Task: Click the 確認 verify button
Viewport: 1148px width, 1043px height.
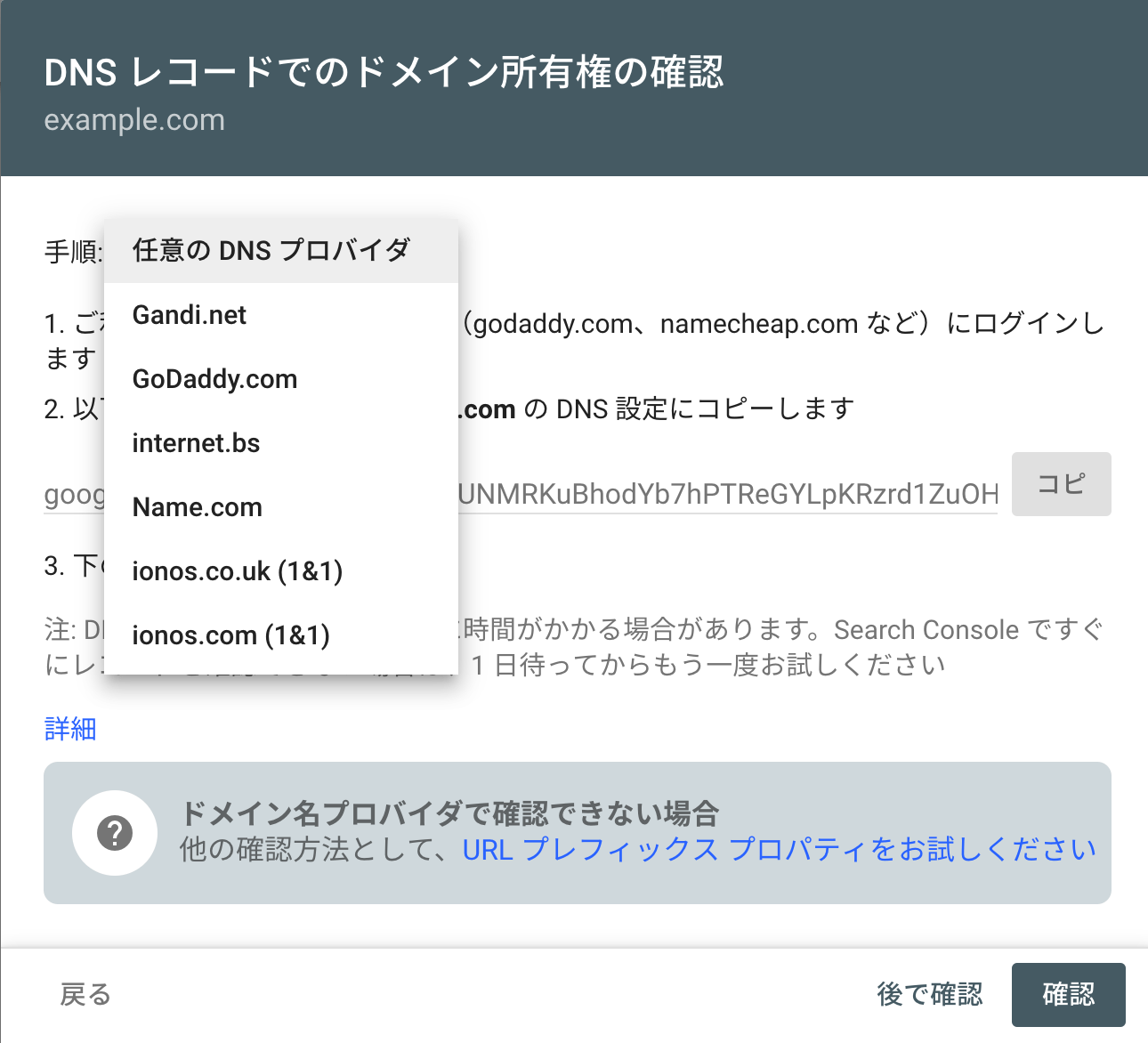Action: click(1069, 994)
